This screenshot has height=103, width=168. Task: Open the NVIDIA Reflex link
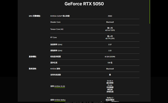click(x=60, y=100)
